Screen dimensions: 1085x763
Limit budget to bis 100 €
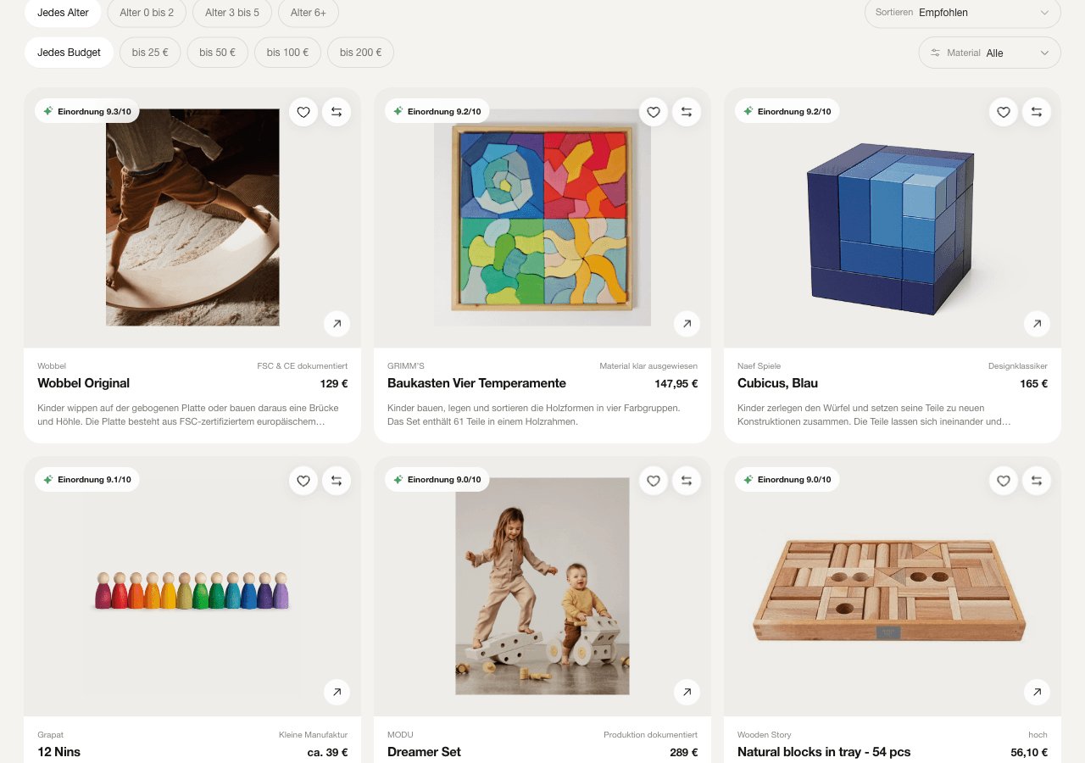point(287,53)
